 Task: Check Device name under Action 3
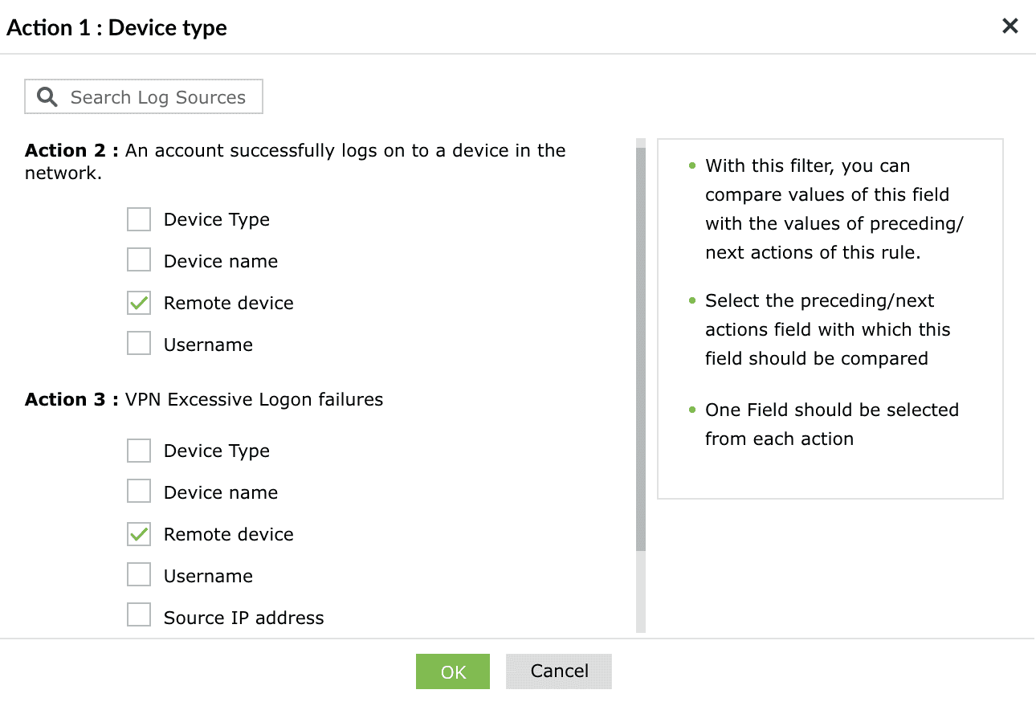(139, 492)
